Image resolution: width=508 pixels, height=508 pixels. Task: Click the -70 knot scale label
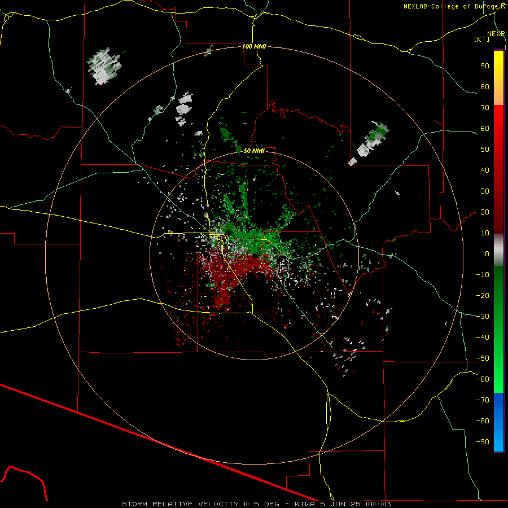[483, 400]
